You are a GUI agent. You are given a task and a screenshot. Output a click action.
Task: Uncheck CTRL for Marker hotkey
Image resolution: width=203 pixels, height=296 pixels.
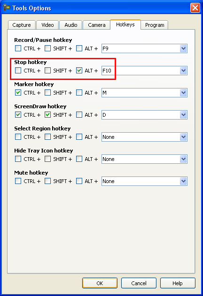click(18, 93)
